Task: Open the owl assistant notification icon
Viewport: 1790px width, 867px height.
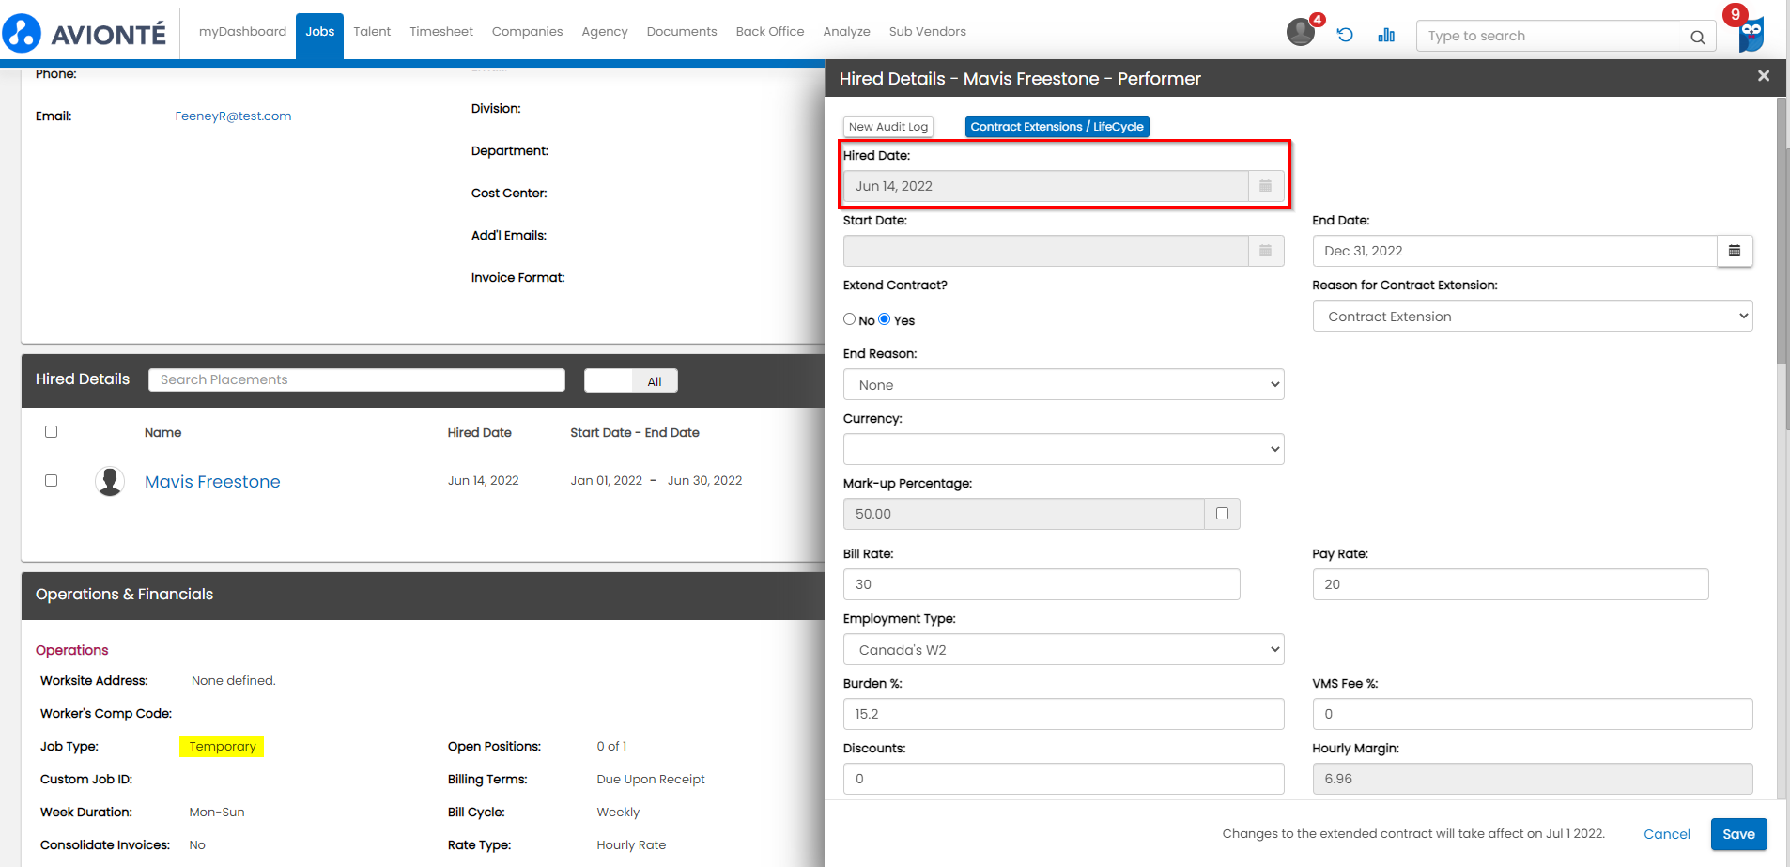Action: click(1751, 35)
